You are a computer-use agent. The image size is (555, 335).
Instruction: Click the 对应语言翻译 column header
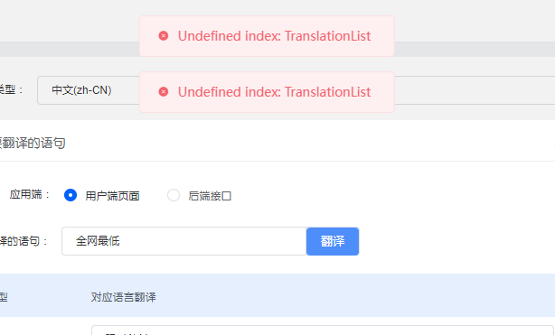tap(124, 297)
